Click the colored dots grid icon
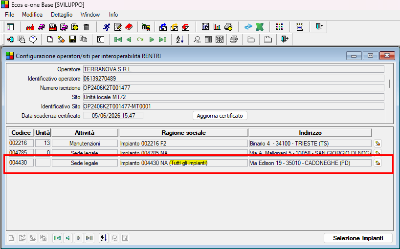400x249 pixels. tap(279, 27)
